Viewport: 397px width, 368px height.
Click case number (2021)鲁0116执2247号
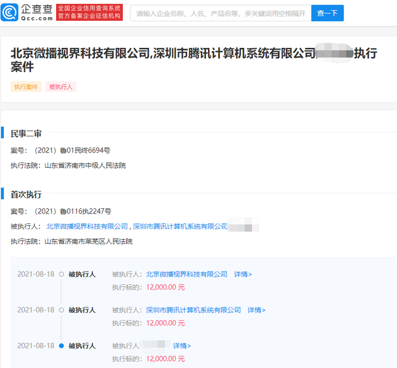[x=73, y=211]
